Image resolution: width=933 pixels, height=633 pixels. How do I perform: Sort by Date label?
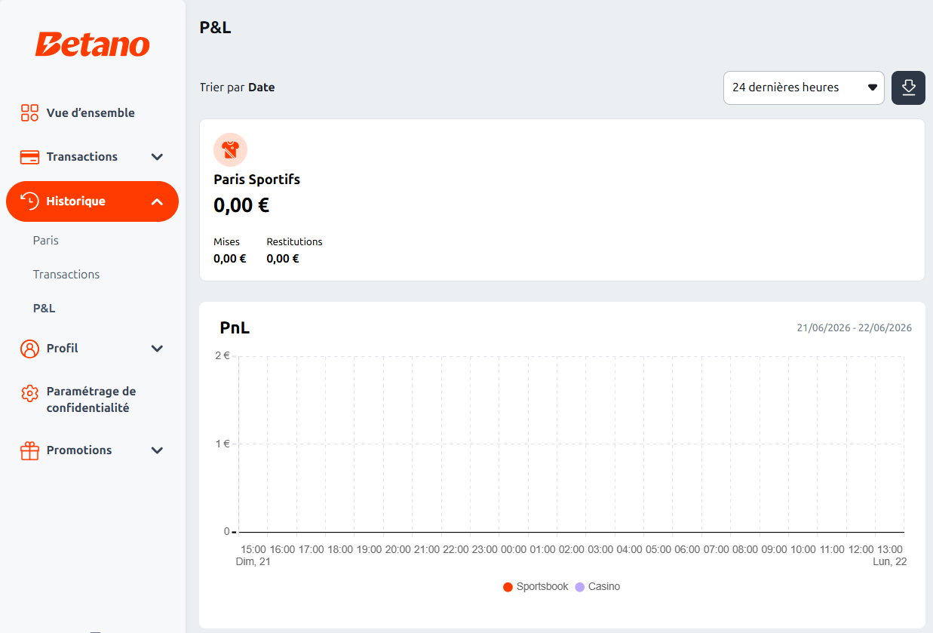(x=262, y=88)
